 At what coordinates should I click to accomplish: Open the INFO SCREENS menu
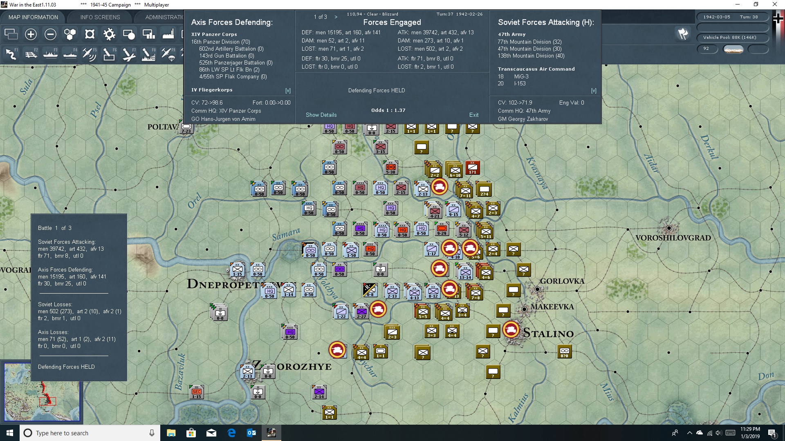(x=100, y=17)
